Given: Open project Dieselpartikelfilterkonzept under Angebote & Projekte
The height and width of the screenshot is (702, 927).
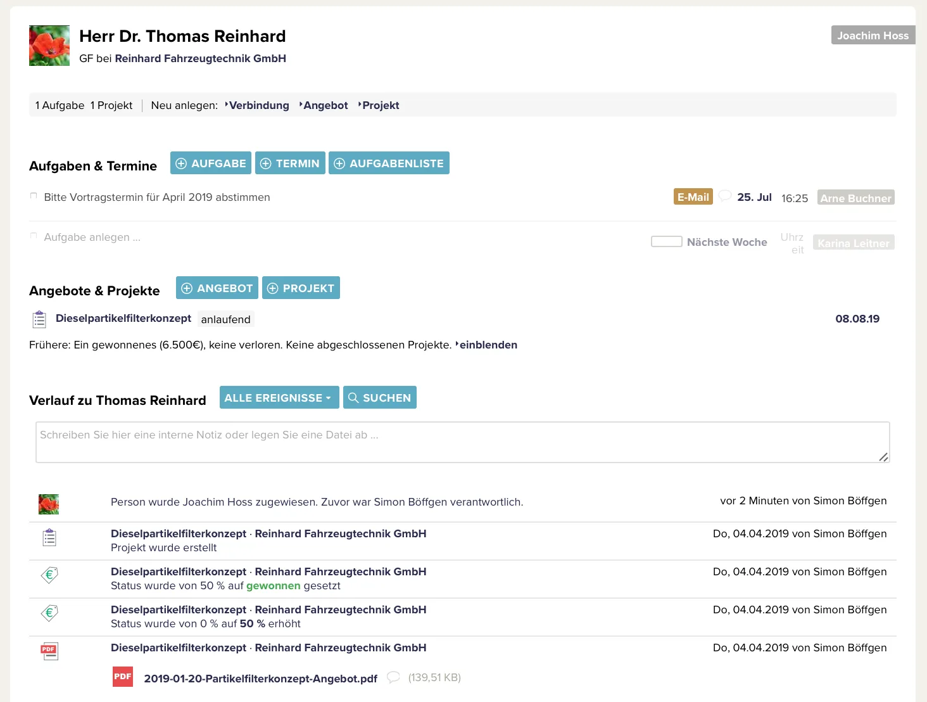Looking at the screenshot, I should (x=123, y=318).
